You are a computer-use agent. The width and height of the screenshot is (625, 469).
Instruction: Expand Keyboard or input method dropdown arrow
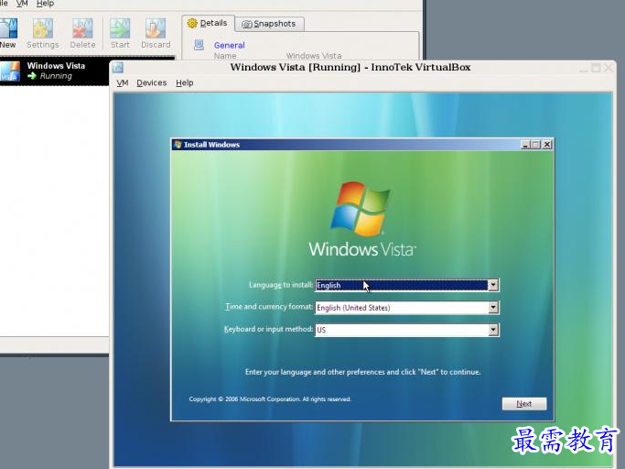493,330
